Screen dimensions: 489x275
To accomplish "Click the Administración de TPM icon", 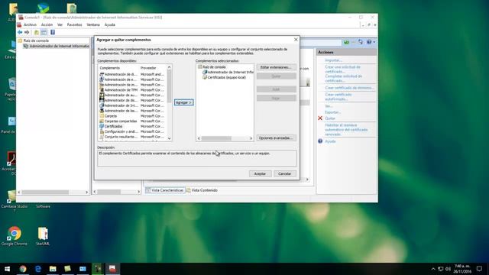I will click(x=102, y=90).
